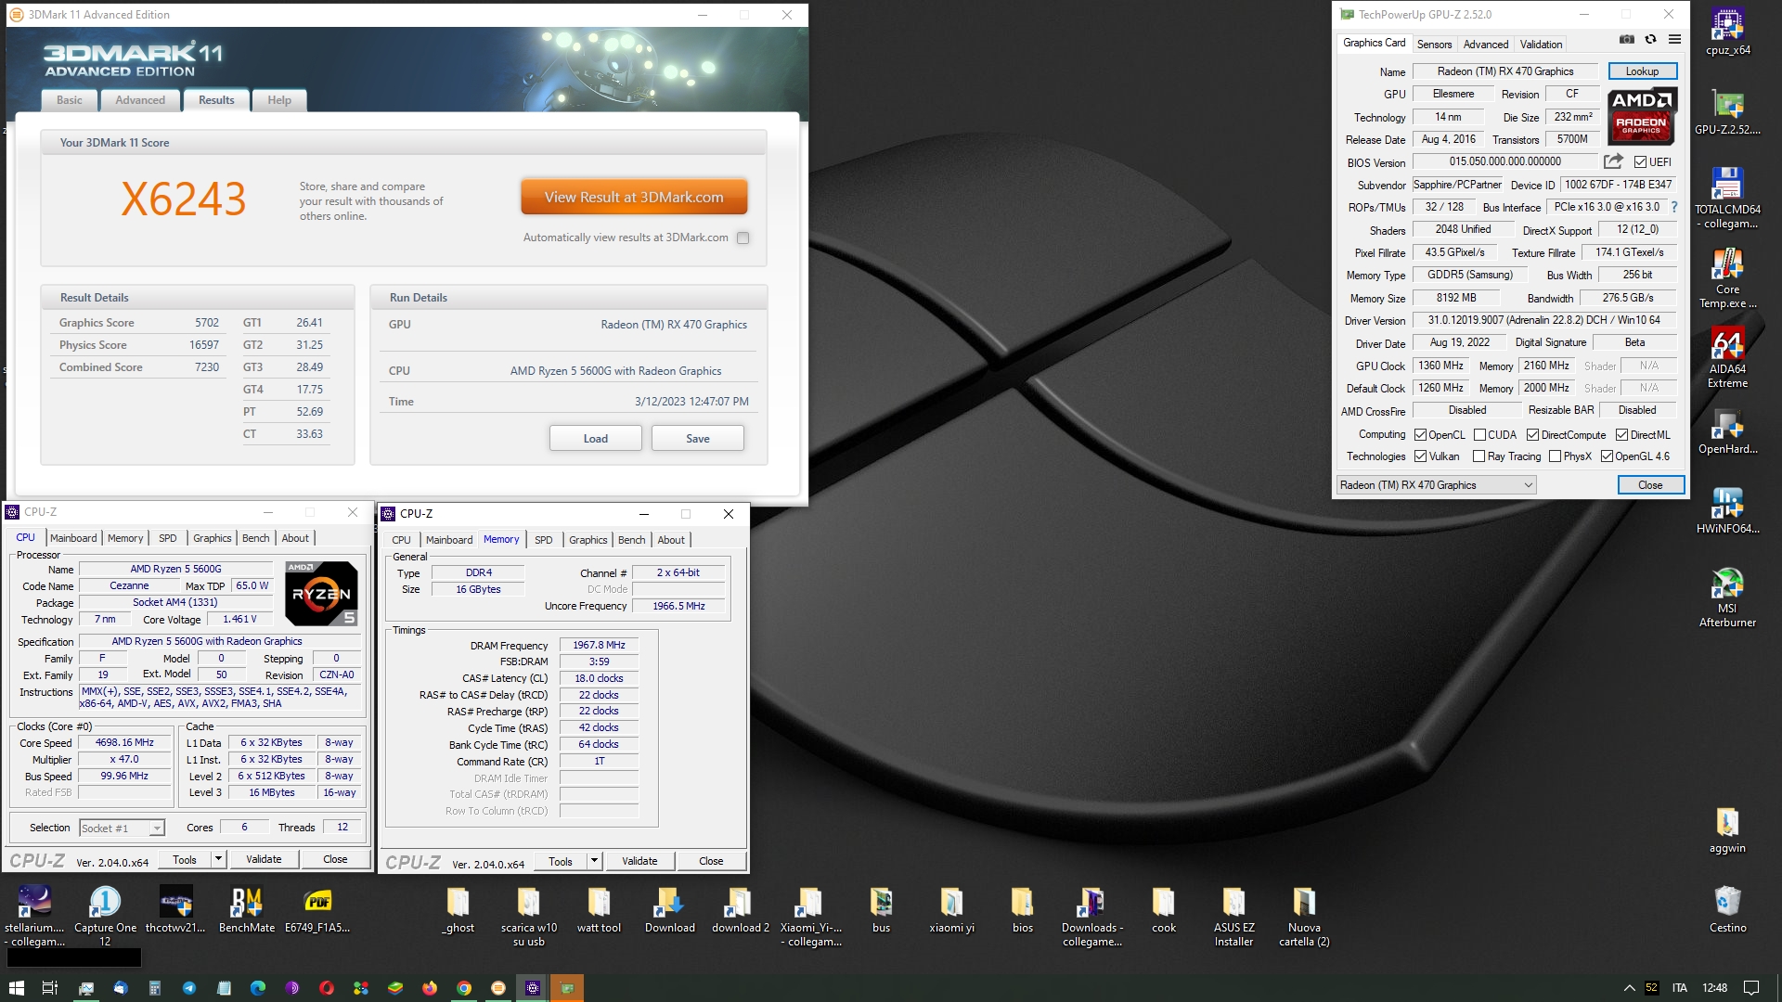The image size is (1782, 1002).
Task: Toggle the OpenGL 4.6 checkbox
Action: pos(1607,456)
